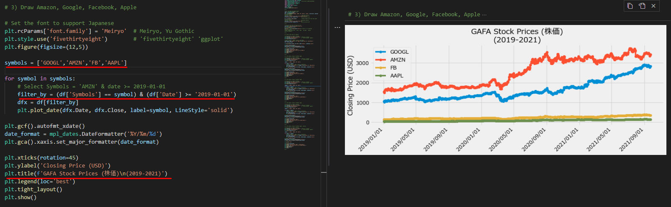Click the 'plt.gcf().autofmt_xdate()' line
Image resolution: width=671 pixels, height=207 pixels.
(45, 126)
